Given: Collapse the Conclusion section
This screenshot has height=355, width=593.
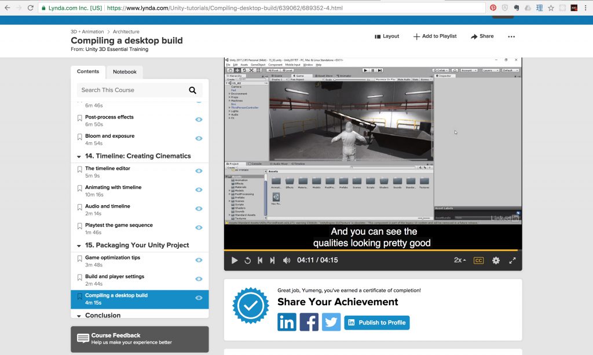Looking at the screenshot, I should click(79, 316).
